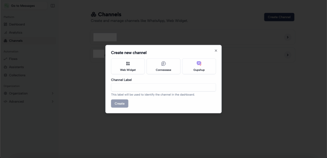Focus the Channel Label text field
The image size is (327, 158).
163,87
